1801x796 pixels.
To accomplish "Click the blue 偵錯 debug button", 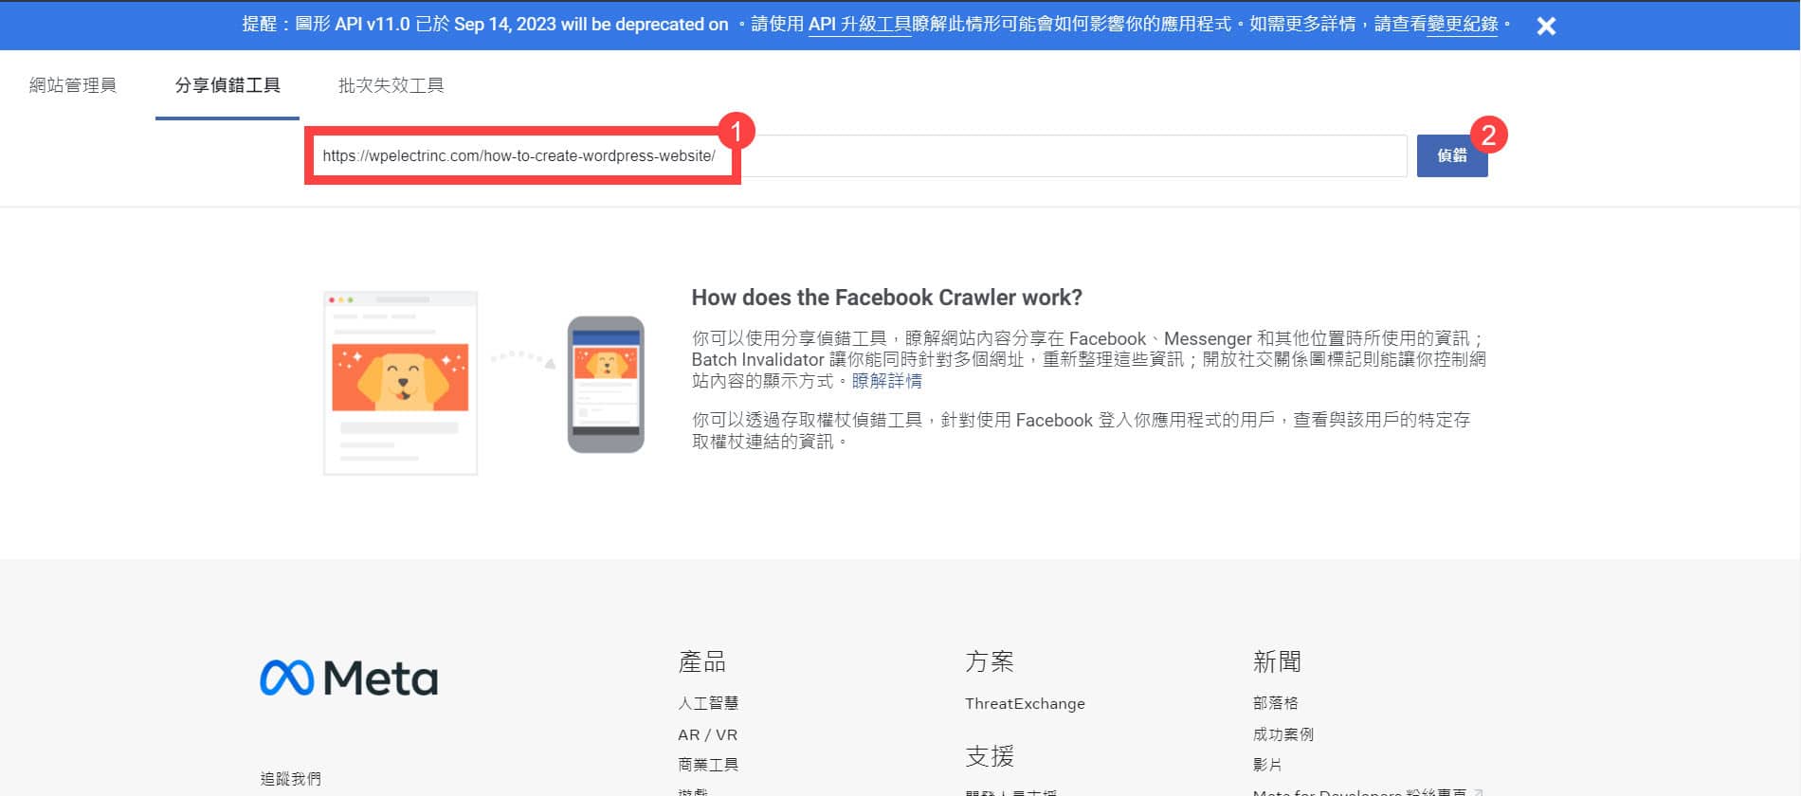I will 1452,155.
